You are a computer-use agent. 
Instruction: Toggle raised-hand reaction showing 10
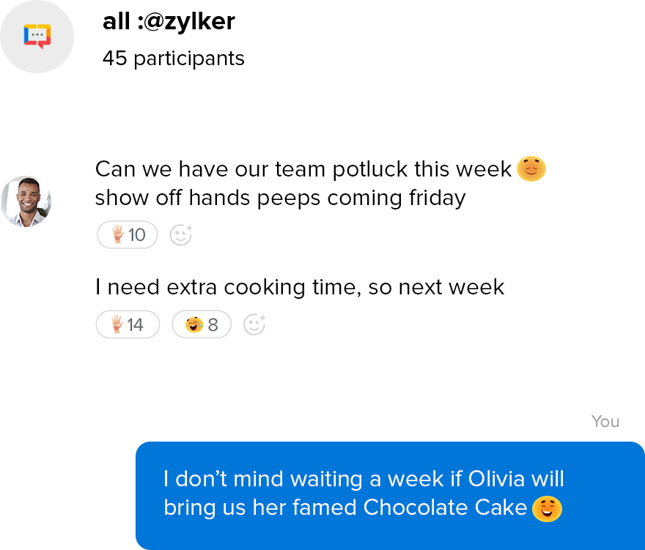click(x=128, y=235)
